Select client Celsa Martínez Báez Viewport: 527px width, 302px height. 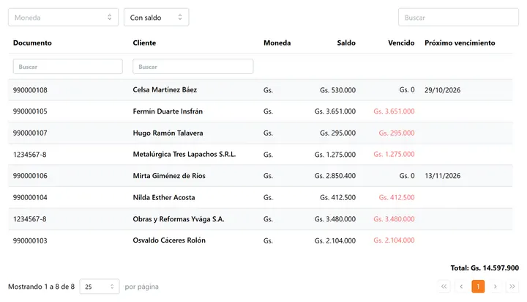165,90
